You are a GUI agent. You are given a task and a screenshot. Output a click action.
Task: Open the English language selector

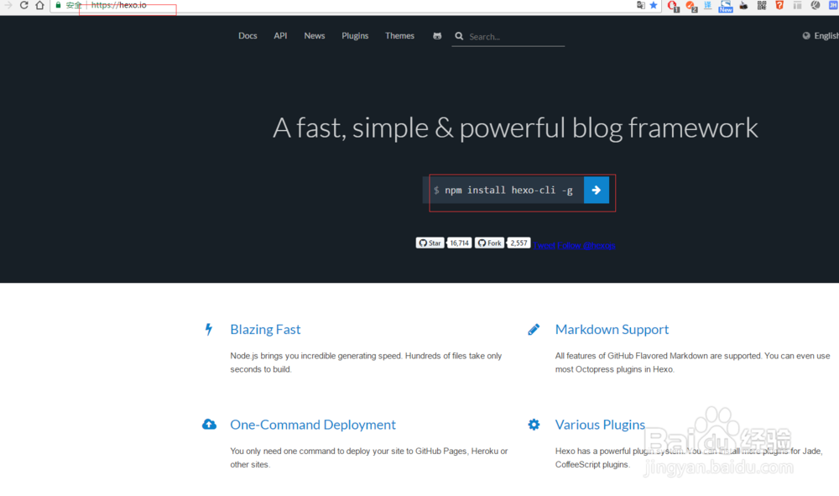821,36
